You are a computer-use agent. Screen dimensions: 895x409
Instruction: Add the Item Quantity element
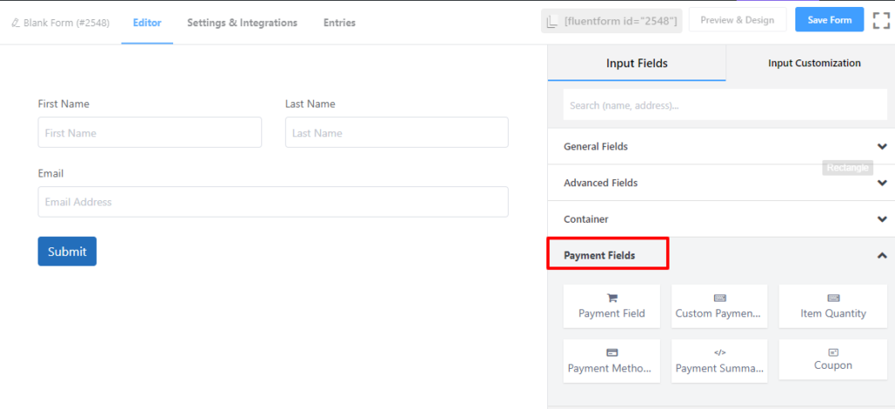[x=833, y=307]
